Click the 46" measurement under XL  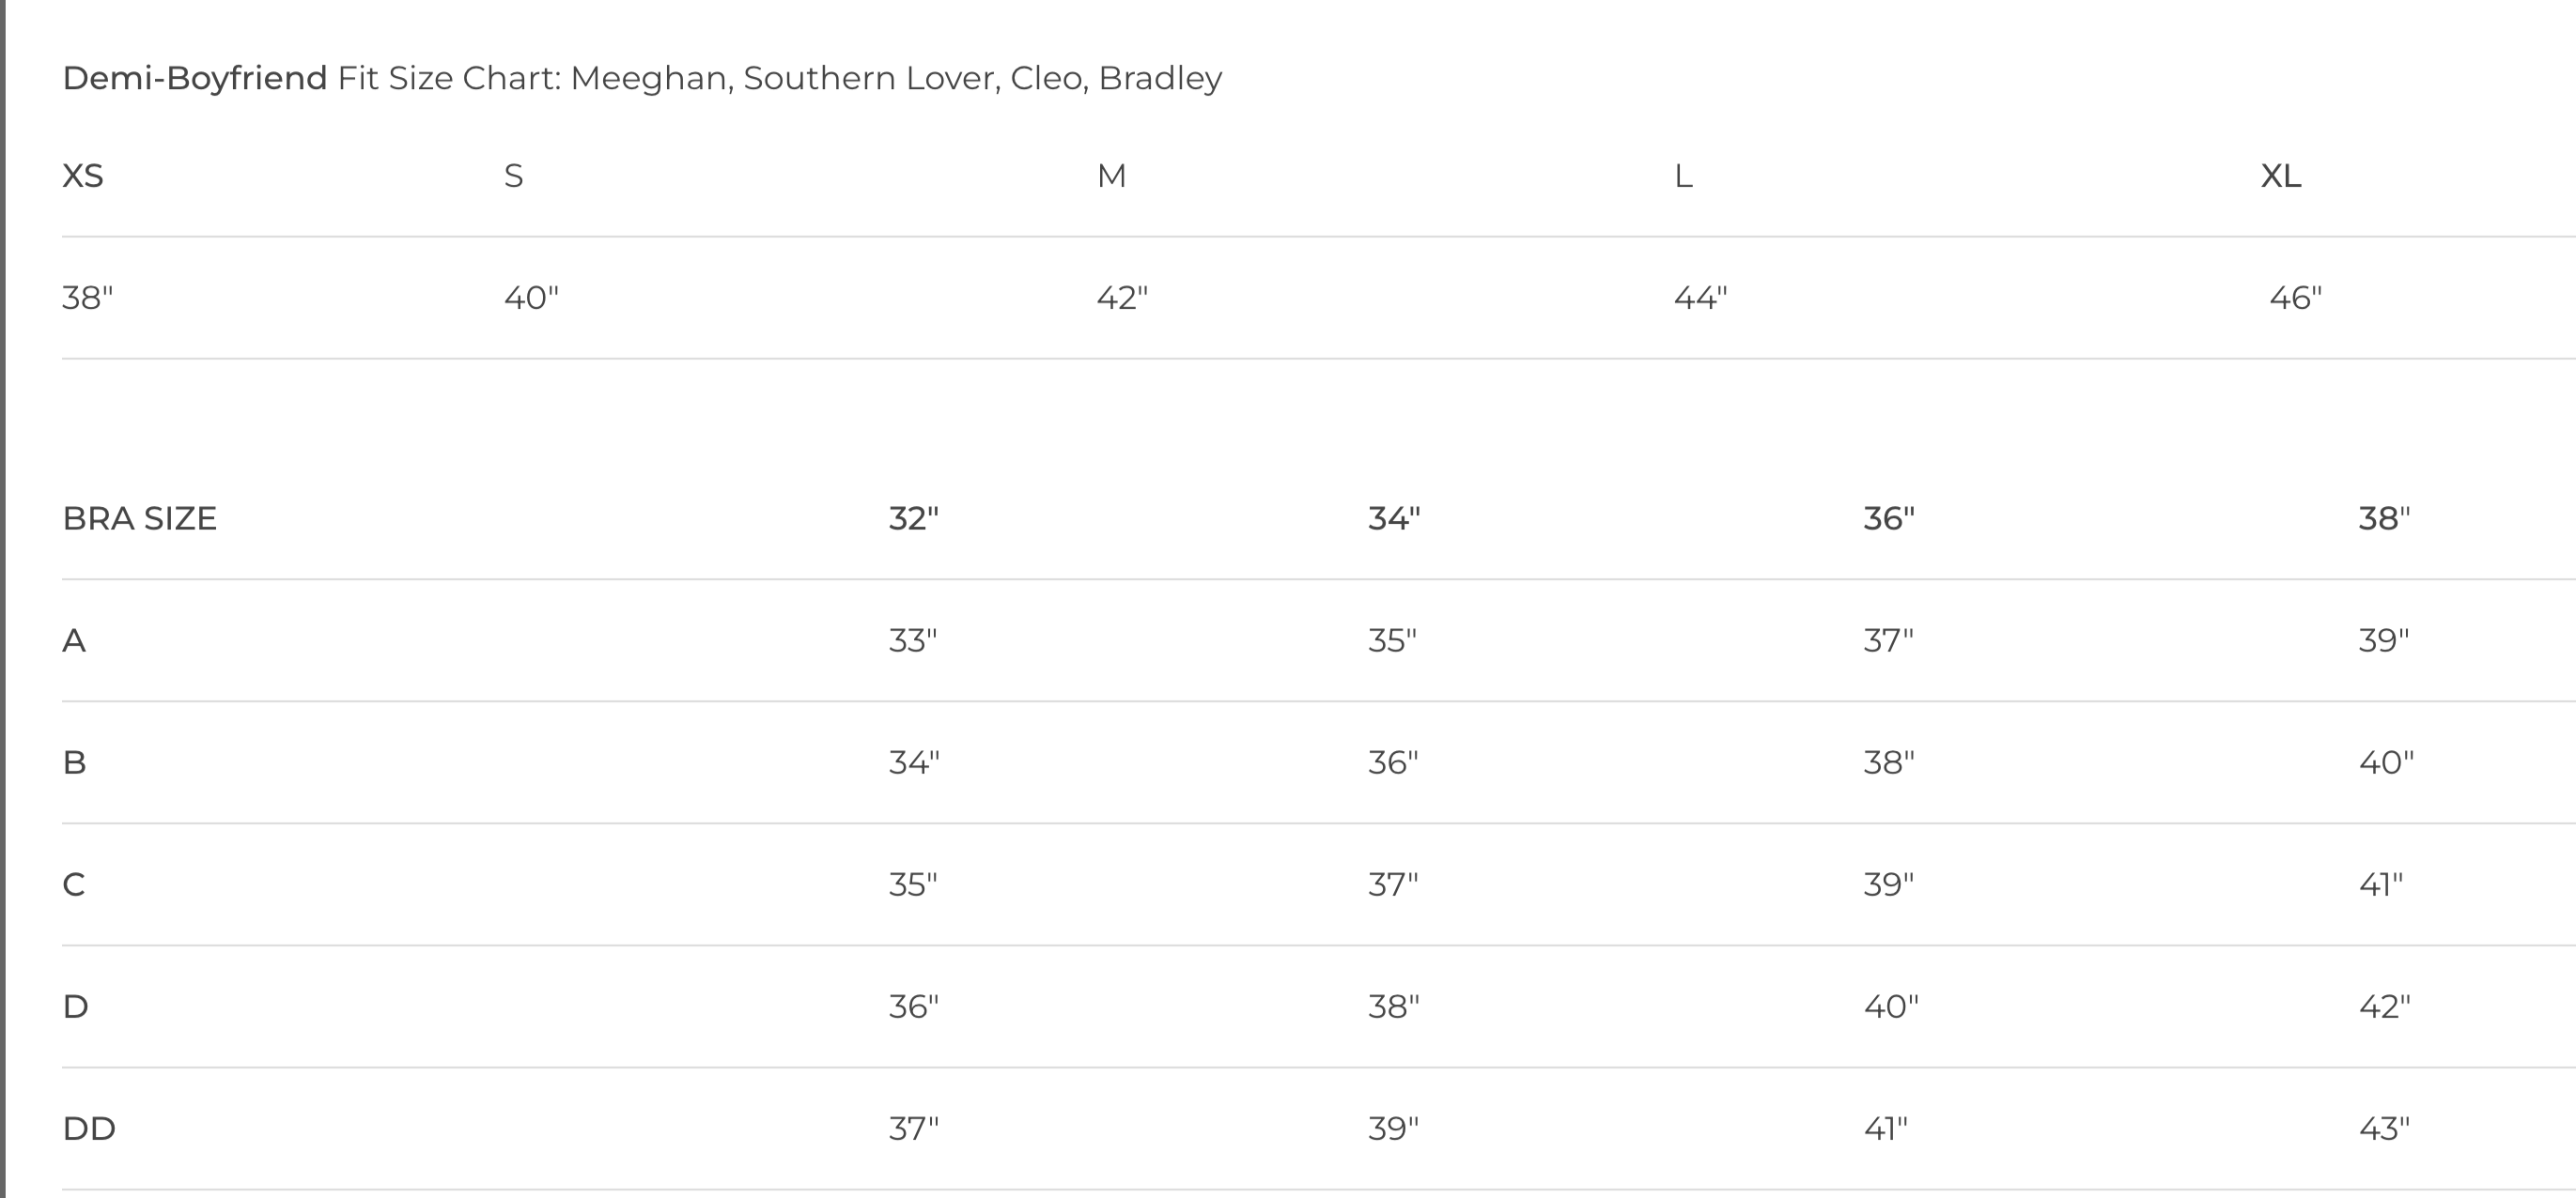(2295, 298)
